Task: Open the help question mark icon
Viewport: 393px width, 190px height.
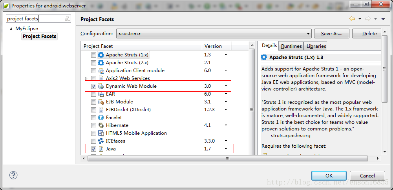Action: [x=13, y=175]
